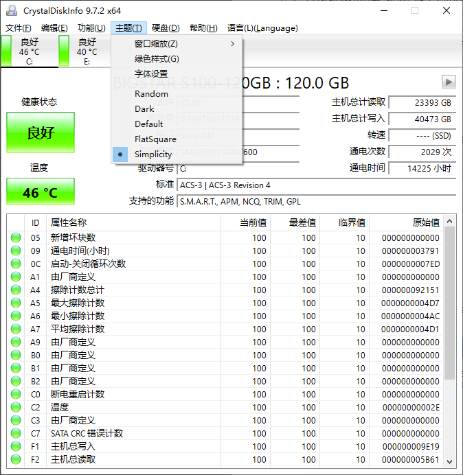This screenshot has height=475, width=463.
Task: Click the status dot for row C2 温度
Action: (x=16, y=407)
